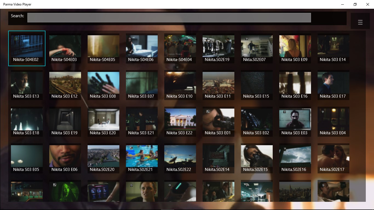Image resolution: width=374 pixels, height=210 pixels.
Task: Play Nikita S03 E20 video
Action: point(103,122)
